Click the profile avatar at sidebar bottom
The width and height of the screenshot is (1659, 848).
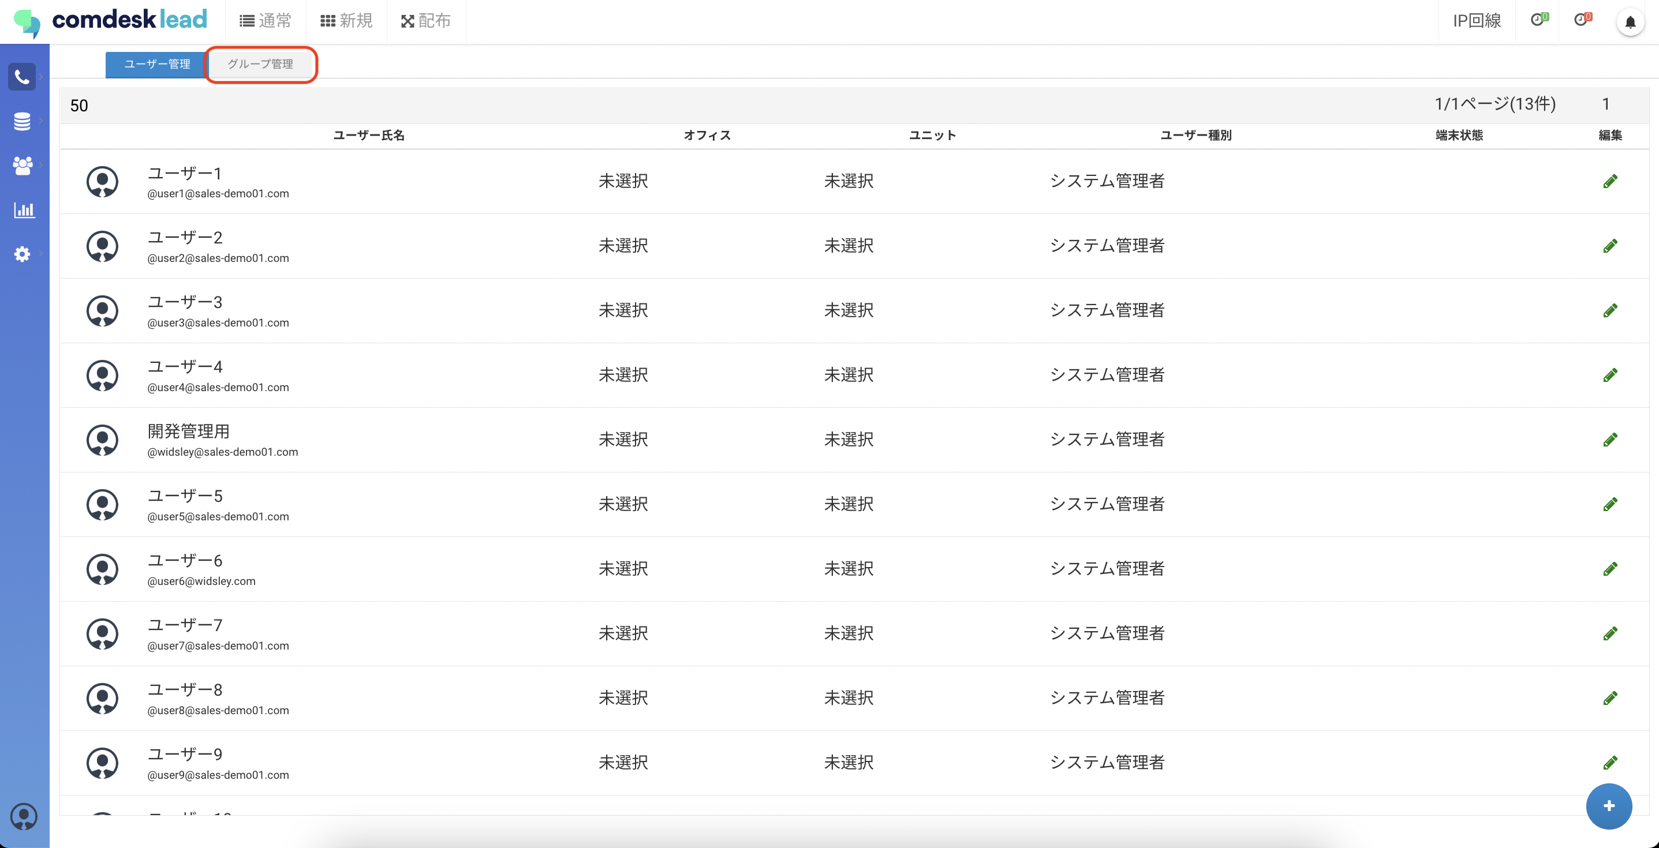point(24,817)
